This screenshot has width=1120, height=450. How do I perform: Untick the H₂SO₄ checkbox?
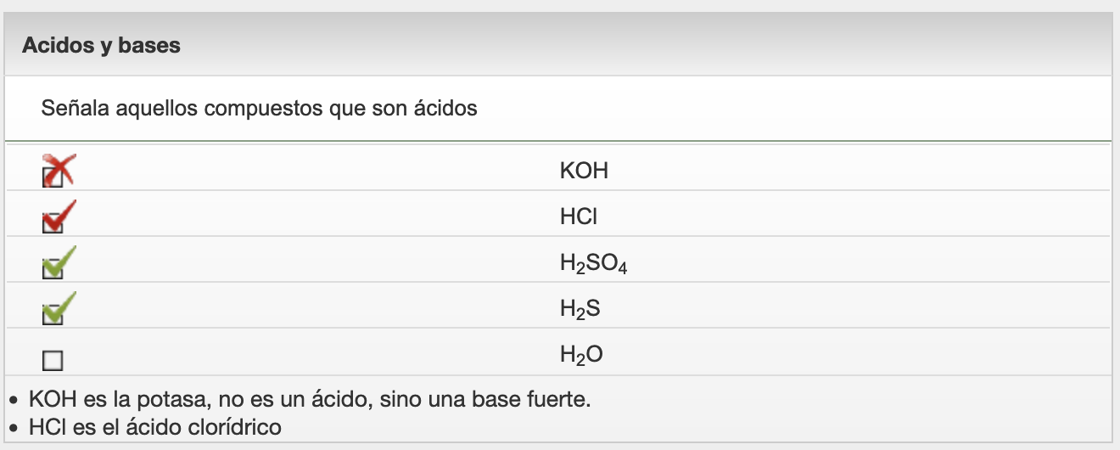52,269
